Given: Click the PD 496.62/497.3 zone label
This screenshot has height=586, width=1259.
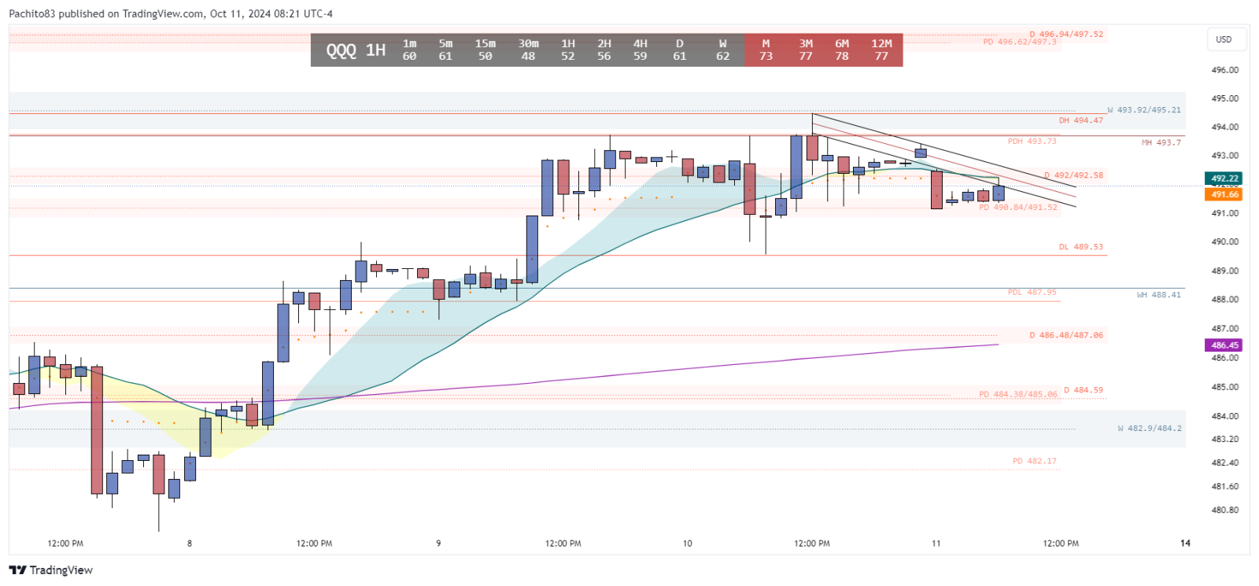Looking at the screenshot, I should 1020,42.
